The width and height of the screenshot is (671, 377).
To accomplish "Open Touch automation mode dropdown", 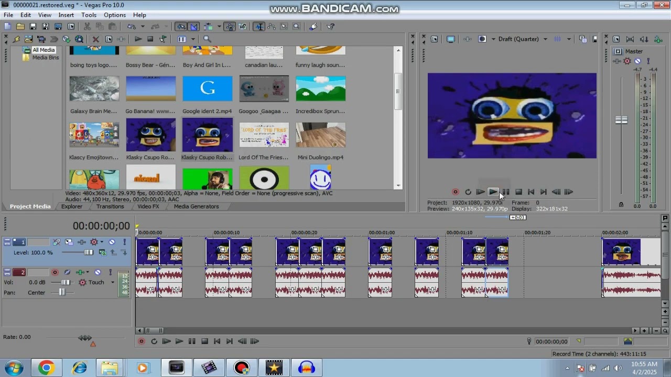I will point(112,282).
